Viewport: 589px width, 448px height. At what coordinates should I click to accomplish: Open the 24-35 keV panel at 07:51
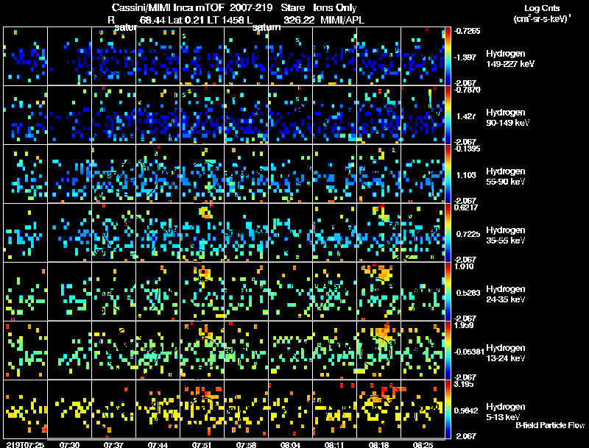202,291
